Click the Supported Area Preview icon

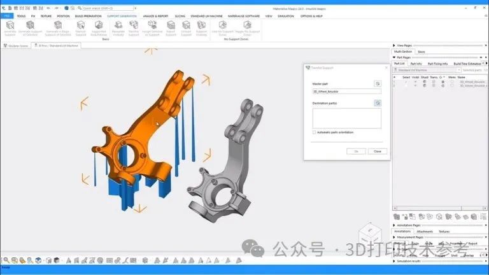[x=99, y=25]
